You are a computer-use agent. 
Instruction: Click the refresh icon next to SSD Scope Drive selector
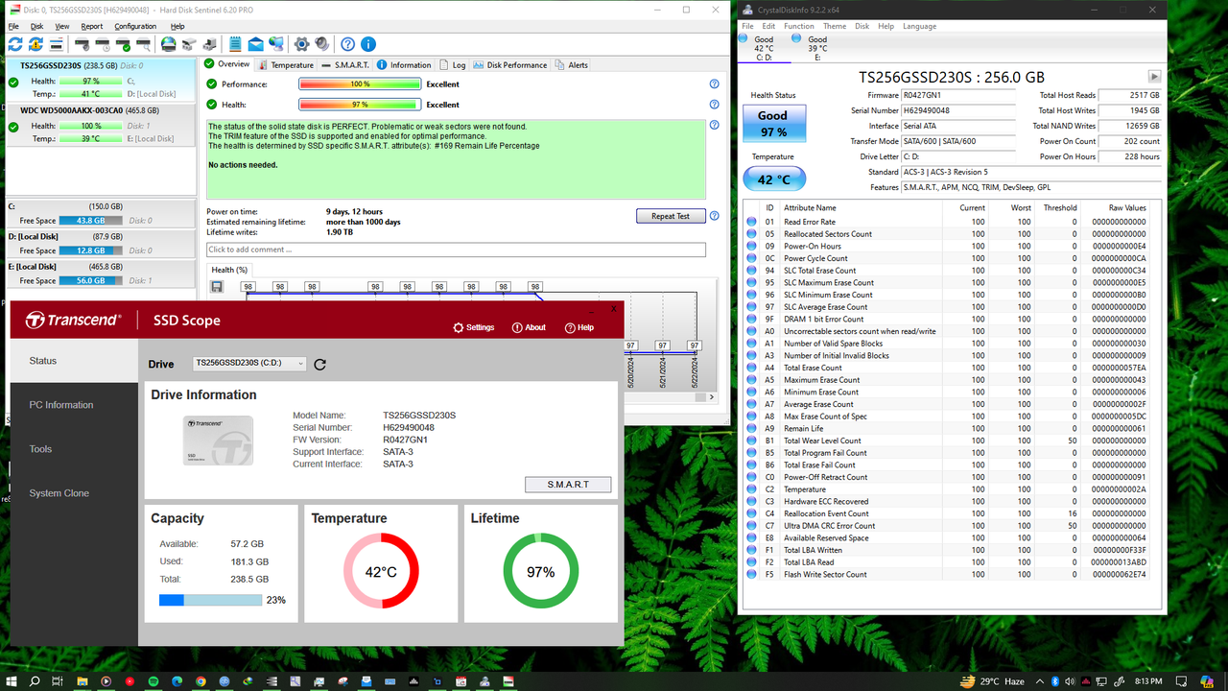(320, 365)
